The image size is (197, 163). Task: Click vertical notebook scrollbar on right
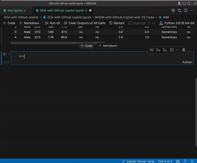(196, 112)
